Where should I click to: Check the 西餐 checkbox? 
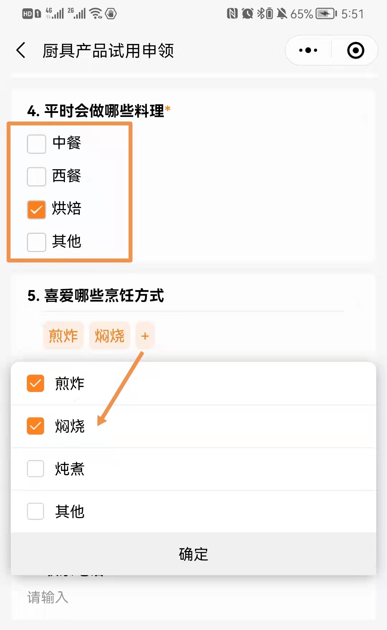[37, 176]
